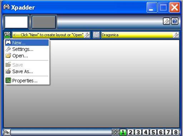
Task: Switch to set 1
Action: 123,132
